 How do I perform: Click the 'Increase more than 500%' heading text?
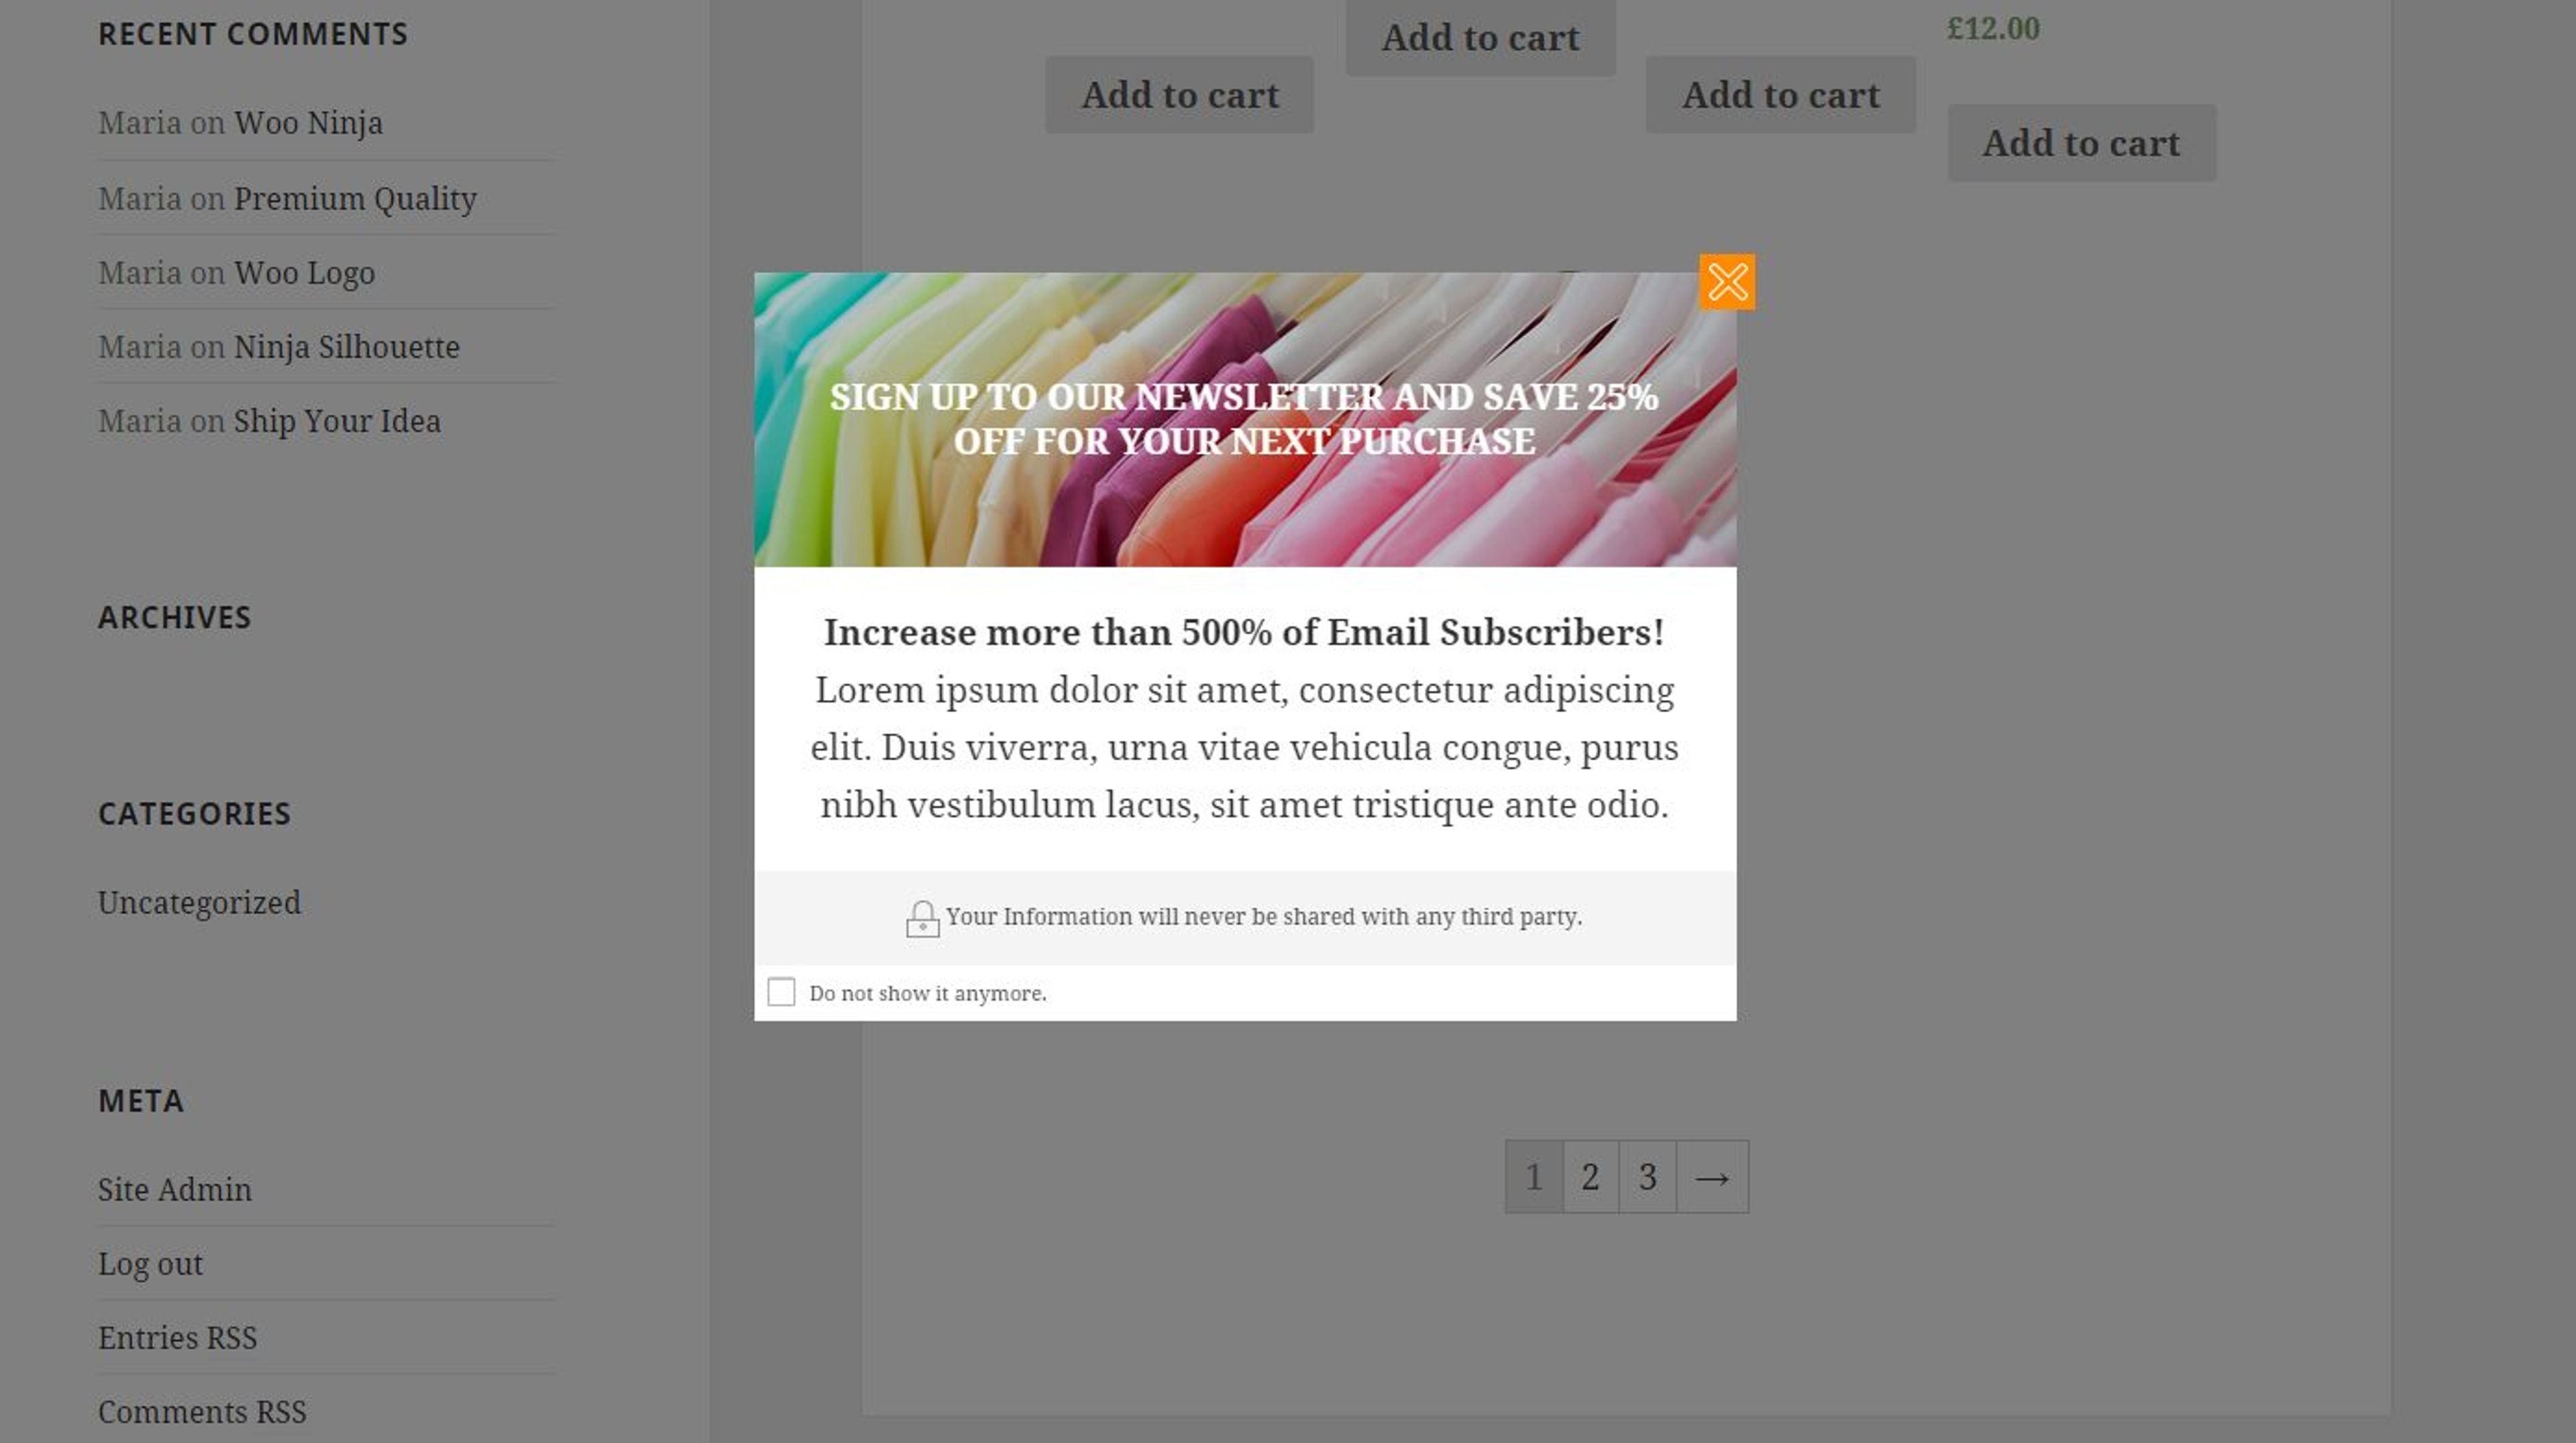(1244, 632)
